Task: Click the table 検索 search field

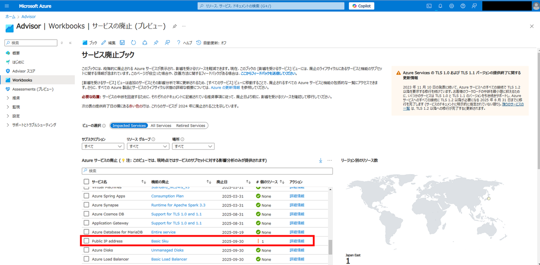Action: 207,171
